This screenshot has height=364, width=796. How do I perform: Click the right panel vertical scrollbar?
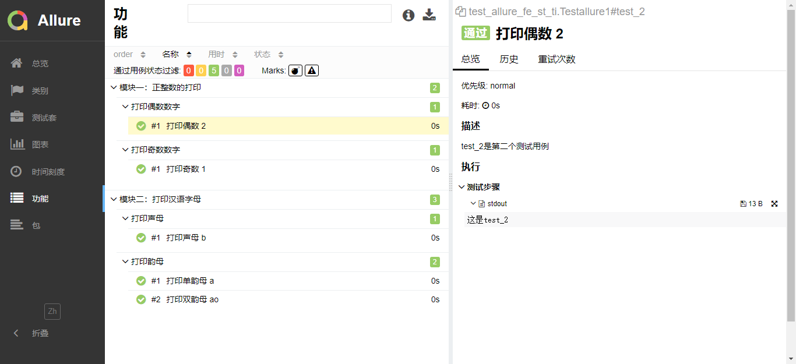(x=791, y=165)
